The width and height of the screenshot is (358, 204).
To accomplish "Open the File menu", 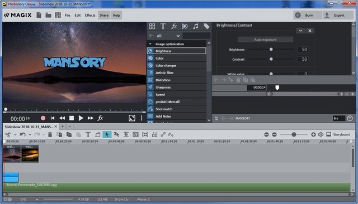I will click(67, 15).
